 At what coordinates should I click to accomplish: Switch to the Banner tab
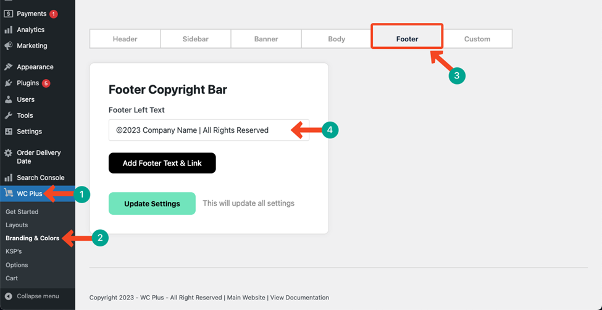[x=266, y=39]
